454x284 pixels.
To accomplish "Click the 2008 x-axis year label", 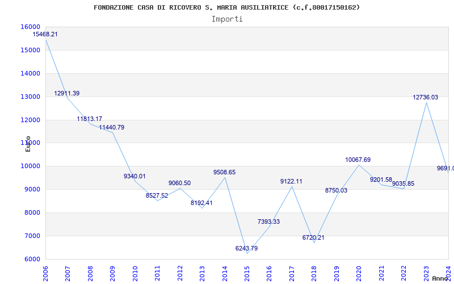I will point(90,274).
